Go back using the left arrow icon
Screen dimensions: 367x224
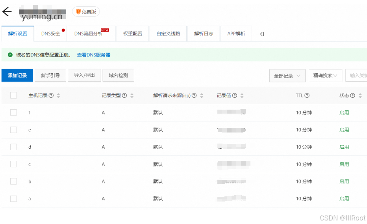coord(7,11)
